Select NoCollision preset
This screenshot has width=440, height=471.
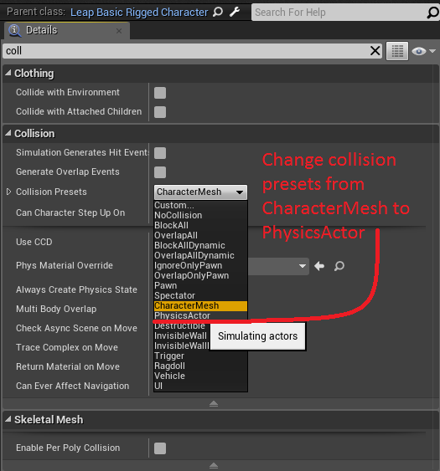click(x=200, y=215)
